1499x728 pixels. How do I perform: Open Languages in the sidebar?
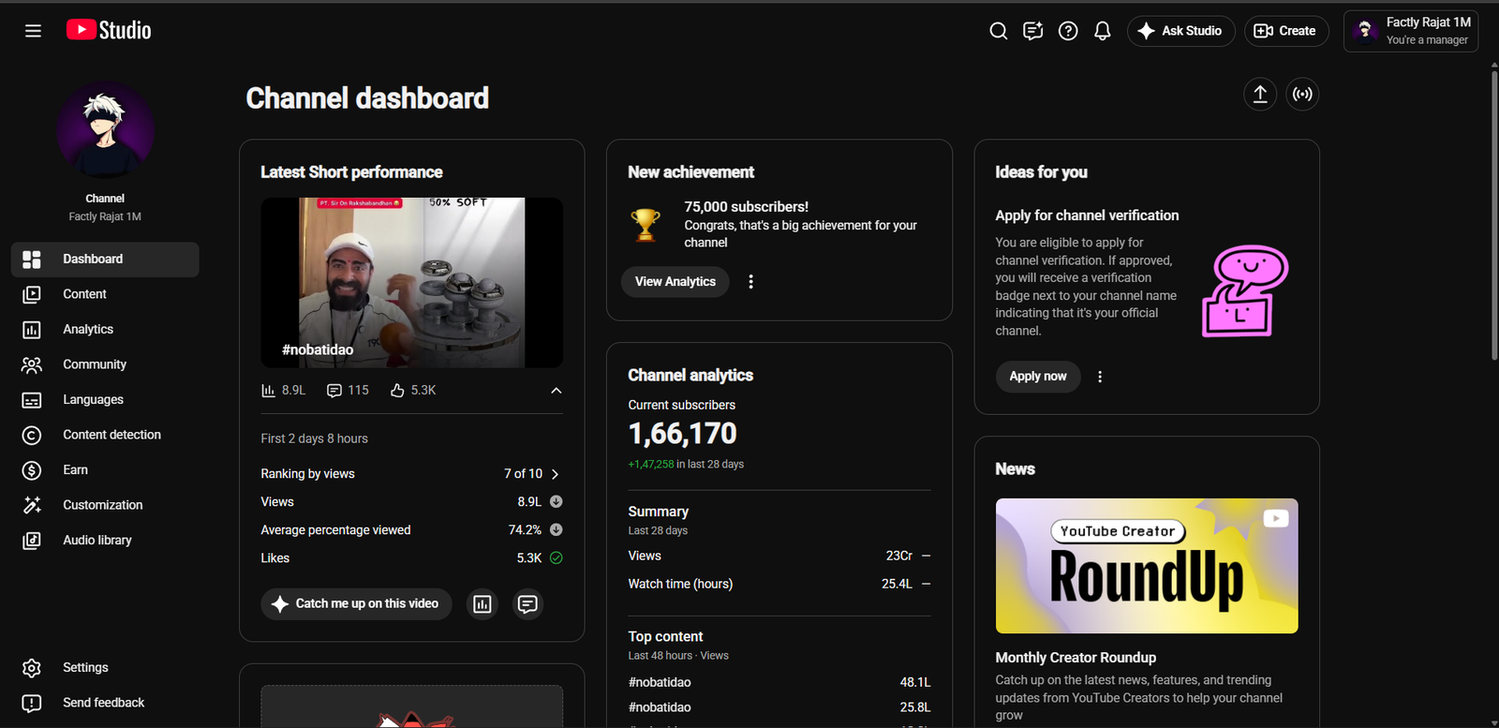click(105, 400)
